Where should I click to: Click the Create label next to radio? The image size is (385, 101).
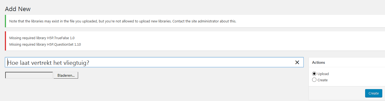(322, 80)
